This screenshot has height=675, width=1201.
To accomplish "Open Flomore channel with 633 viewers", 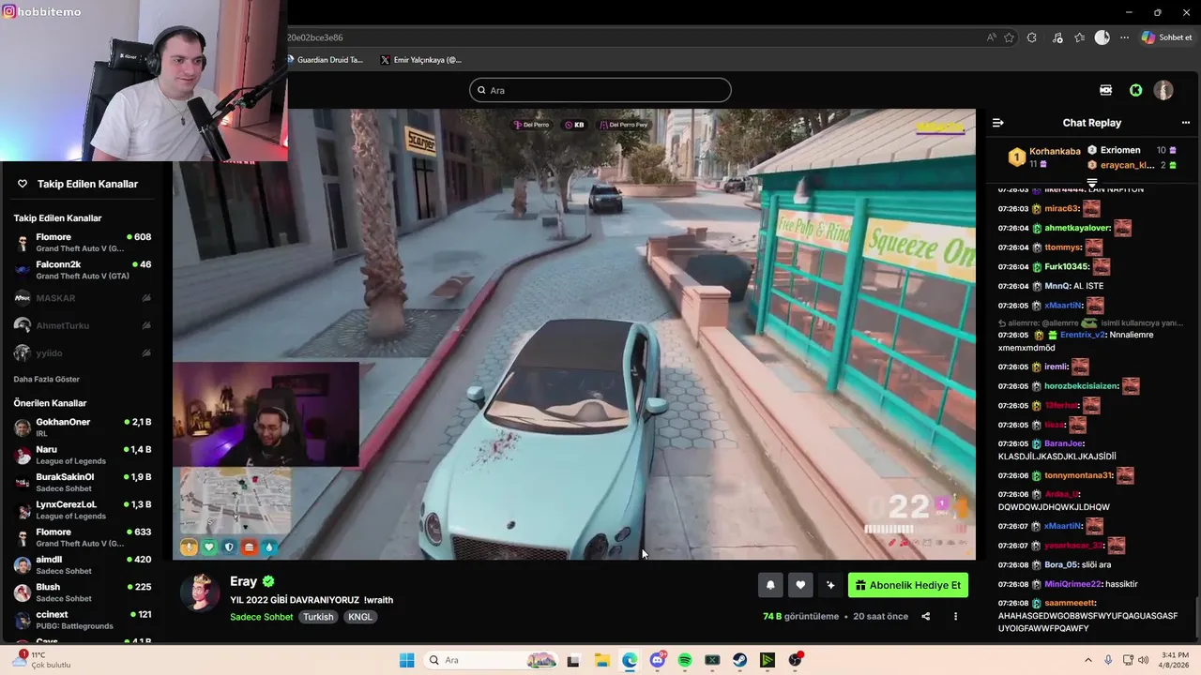I will click(x=83, y=537).
